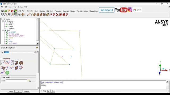Viewport: 170px width, 95px height.
Task: Choose the Circle curve creation icon
Action: pyautogui.click(x=12, y=63)
